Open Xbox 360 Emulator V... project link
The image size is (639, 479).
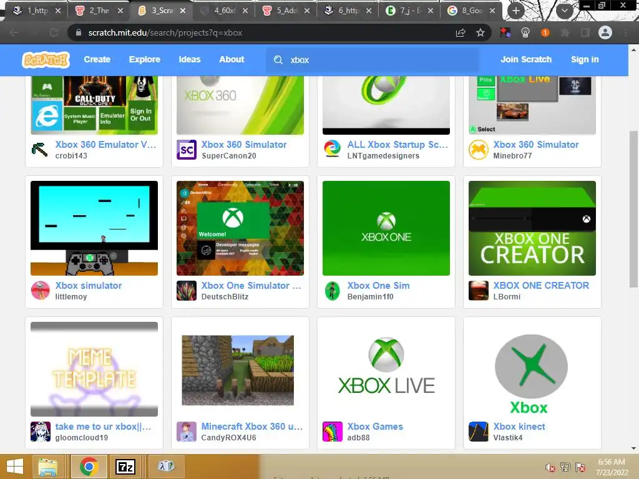(x=105, y=145)
